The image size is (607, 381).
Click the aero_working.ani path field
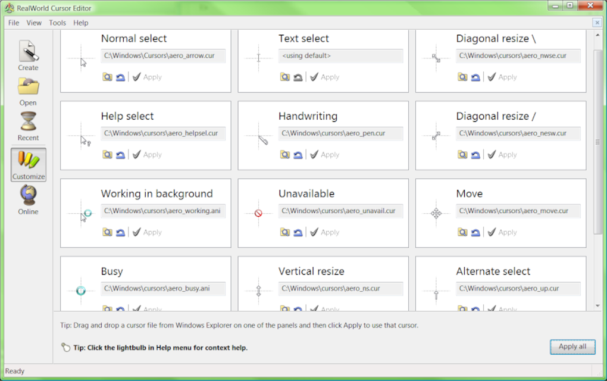[163, 211]
